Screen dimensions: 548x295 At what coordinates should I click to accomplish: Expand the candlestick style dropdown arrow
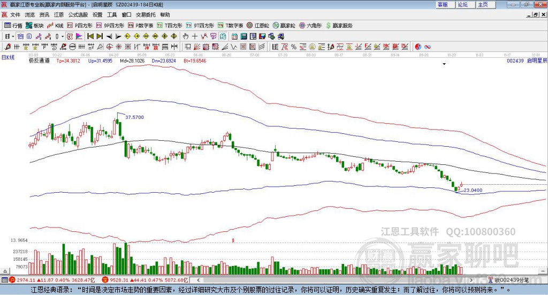pyautogui.click(x=63, y=36)
